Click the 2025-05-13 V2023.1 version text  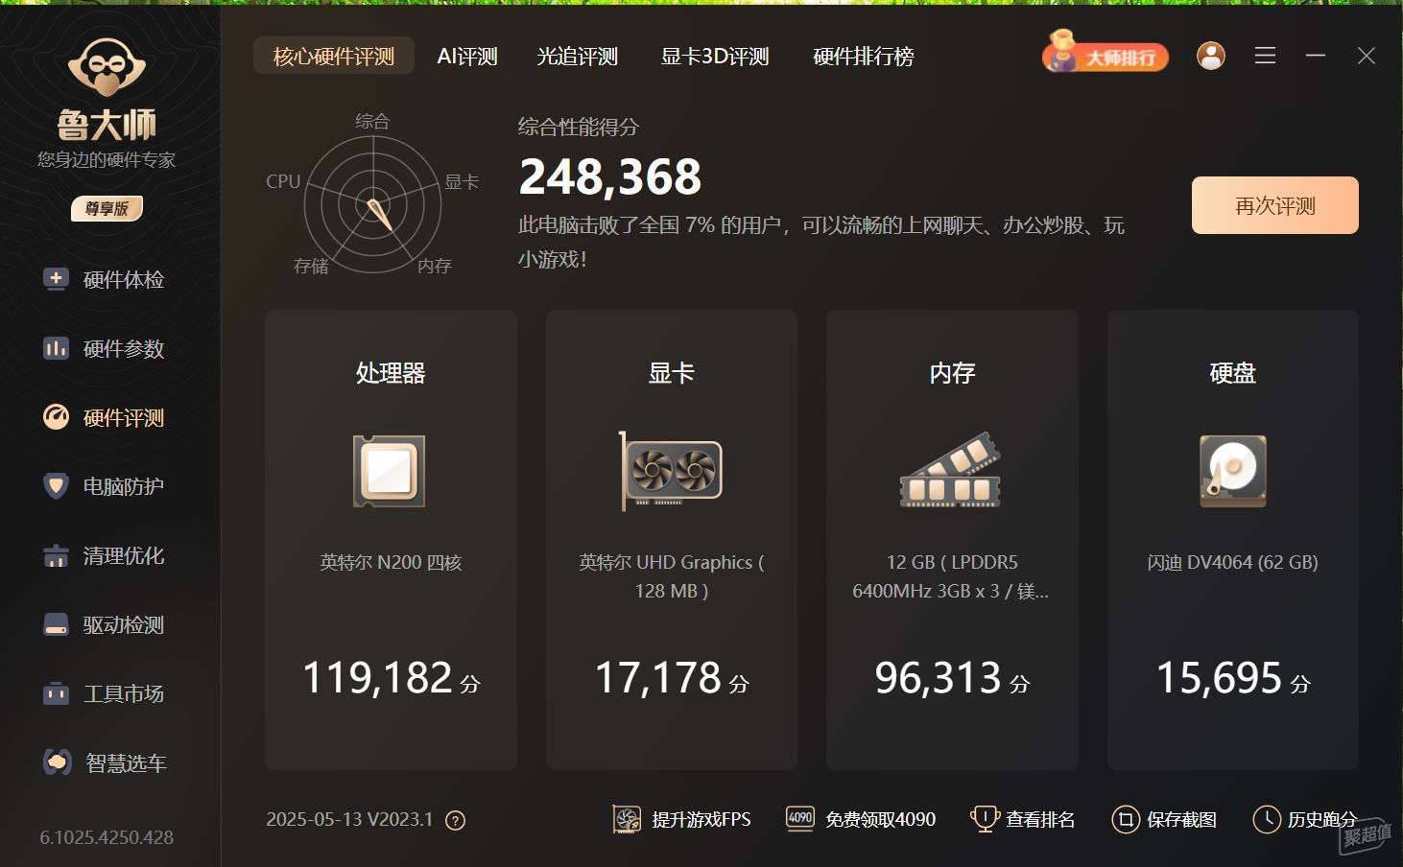point(349,820)
